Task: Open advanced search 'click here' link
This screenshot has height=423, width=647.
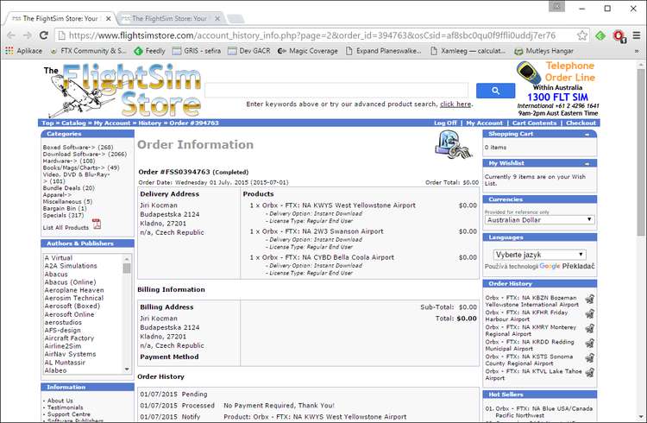Action: coord(455,104)
